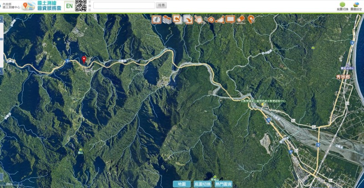Focus the address search input field
Viewport: 364px width, 188px height.
pos(124,5)
